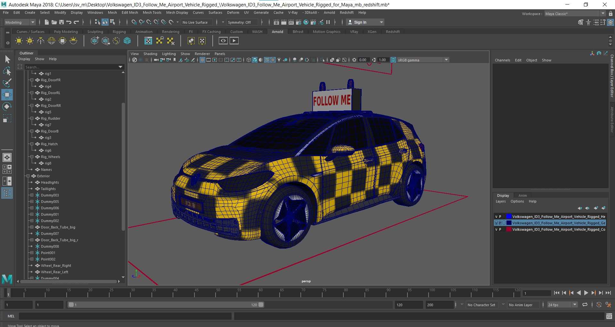Click the No Anim Layer button

[521, 305]
